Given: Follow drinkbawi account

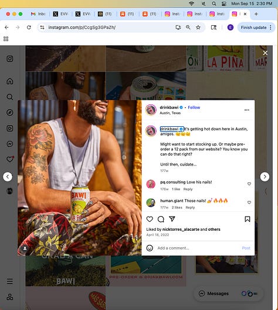Looking at the screenshot, I should click(x=194, y=107).
